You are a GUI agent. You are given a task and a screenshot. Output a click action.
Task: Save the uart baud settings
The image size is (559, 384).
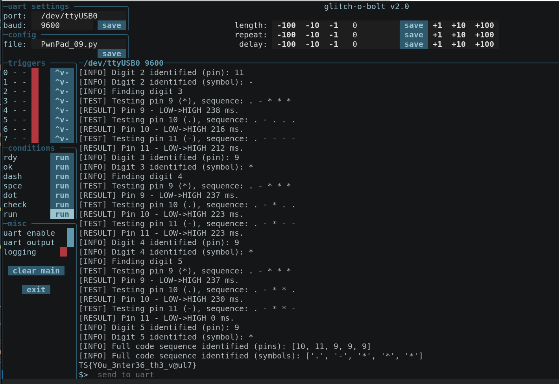pos(112,25)
